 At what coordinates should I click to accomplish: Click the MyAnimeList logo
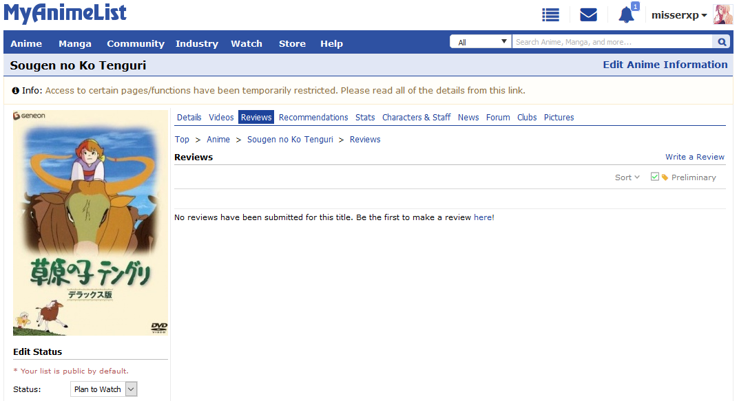click(65, 14)
